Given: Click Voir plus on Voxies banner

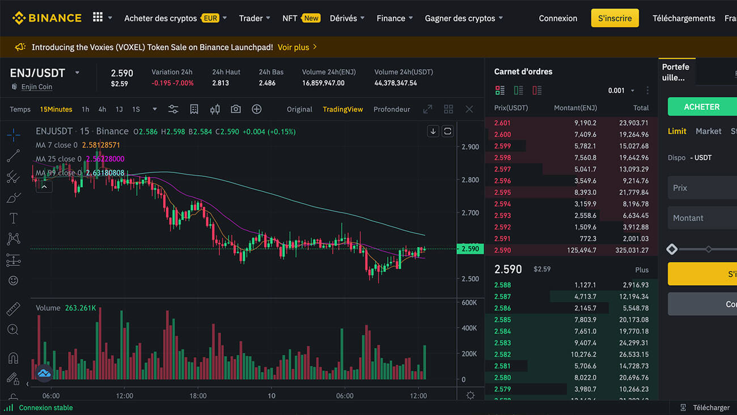Looking at the screenshot, I should pyautogui.click(x=298, y=47).
